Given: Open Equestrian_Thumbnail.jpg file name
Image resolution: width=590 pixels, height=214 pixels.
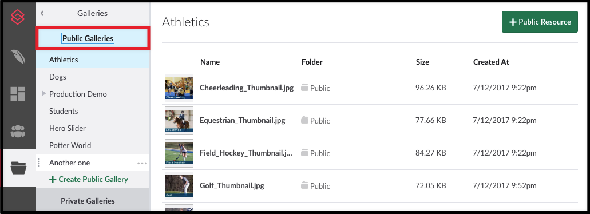Looking at the screenshot, I should [x=242, y=120].
